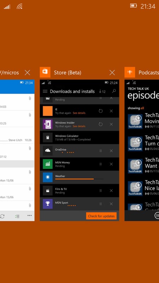This screenshot has height=283, width=159.
Task: Tap the 21:34 clock in status bar
Action: tap(148, 6)
